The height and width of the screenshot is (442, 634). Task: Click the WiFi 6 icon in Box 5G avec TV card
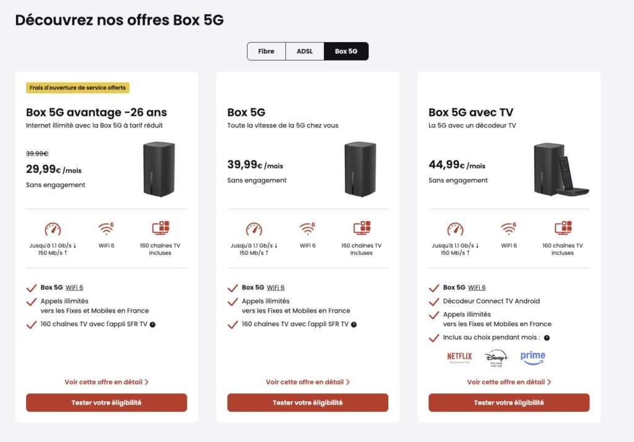[x=509, y=229]
